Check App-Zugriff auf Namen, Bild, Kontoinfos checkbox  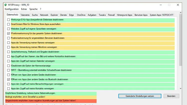pos(8,56)
